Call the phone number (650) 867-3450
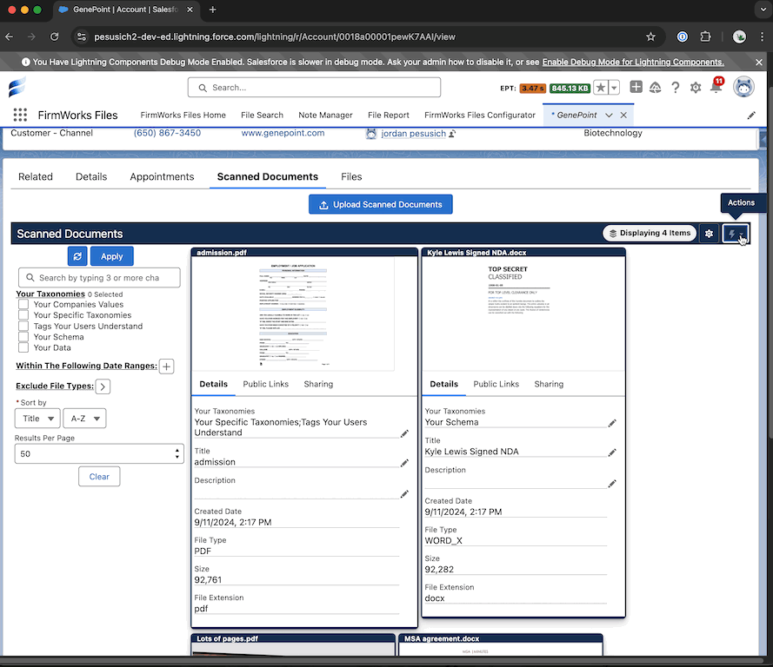Screen dimensions: 773x667 [167, 133]
